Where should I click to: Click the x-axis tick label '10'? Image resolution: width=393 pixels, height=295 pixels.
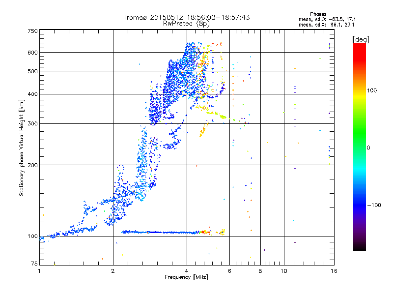(284, 271)
